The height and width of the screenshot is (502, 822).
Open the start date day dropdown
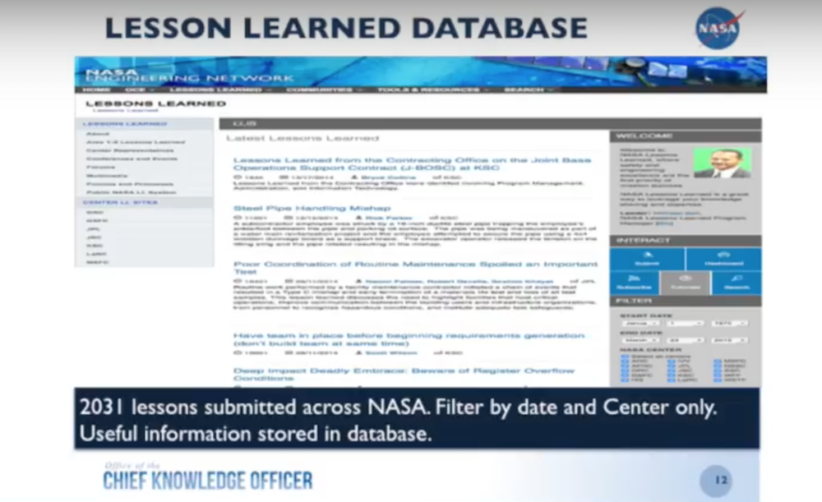[x=686, y=324]
